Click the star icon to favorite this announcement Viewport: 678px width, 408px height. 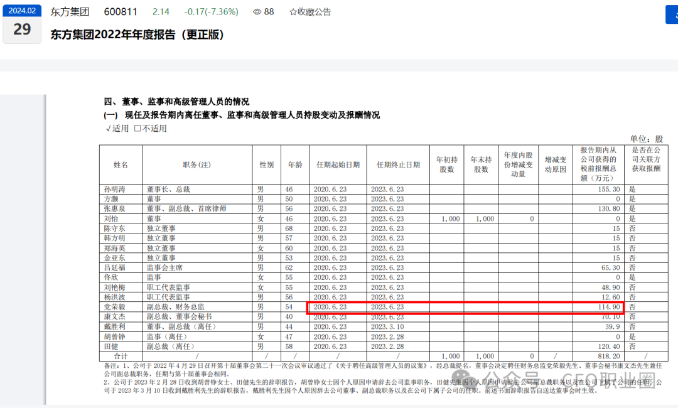click(x=293, y=12)
